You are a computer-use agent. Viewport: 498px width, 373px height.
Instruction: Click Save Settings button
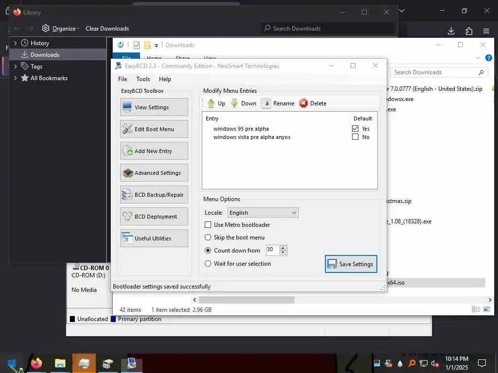point(351,264)
